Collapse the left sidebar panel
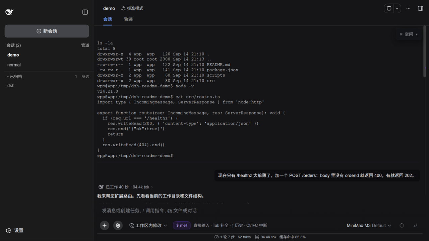This screenshot has height=241, width=429. 85,12
